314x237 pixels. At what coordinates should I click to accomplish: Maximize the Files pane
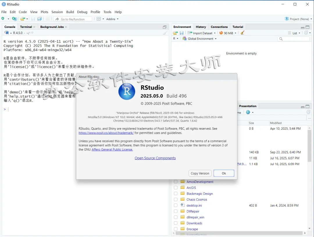tap(308, 106)
